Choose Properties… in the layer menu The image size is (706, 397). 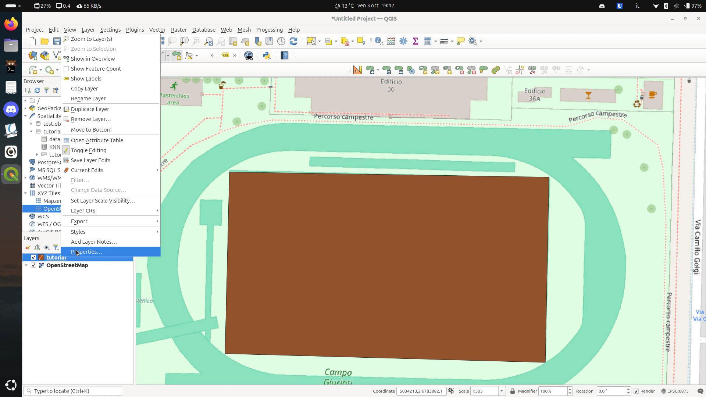click(x=86, y=252)
